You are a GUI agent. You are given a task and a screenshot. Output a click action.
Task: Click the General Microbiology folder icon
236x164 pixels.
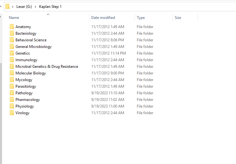[12, 46]
